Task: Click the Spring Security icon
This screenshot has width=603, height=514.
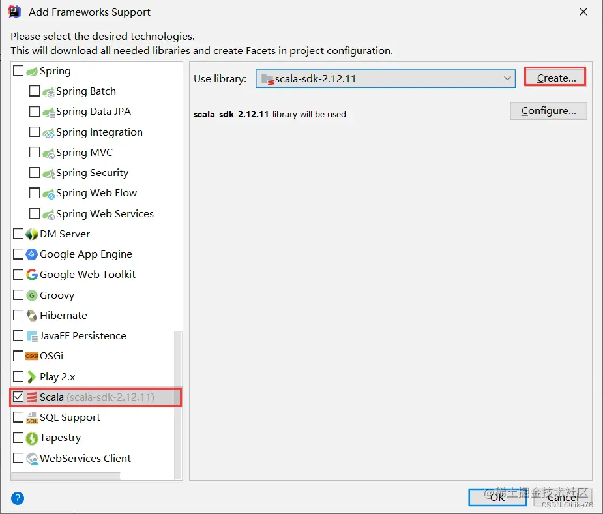Action: coord(48,174)
